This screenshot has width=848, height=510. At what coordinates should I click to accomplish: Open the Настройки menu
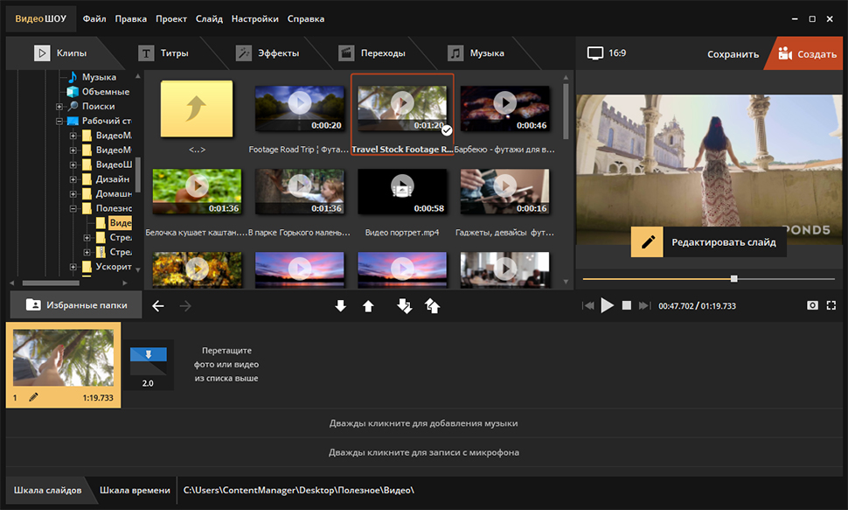pos(254,19)
